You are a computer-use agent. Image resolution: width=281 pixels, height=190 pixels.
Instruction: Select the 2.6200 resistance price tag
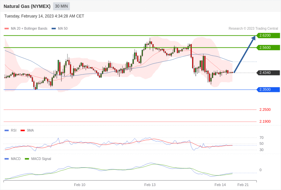(268, 36)
